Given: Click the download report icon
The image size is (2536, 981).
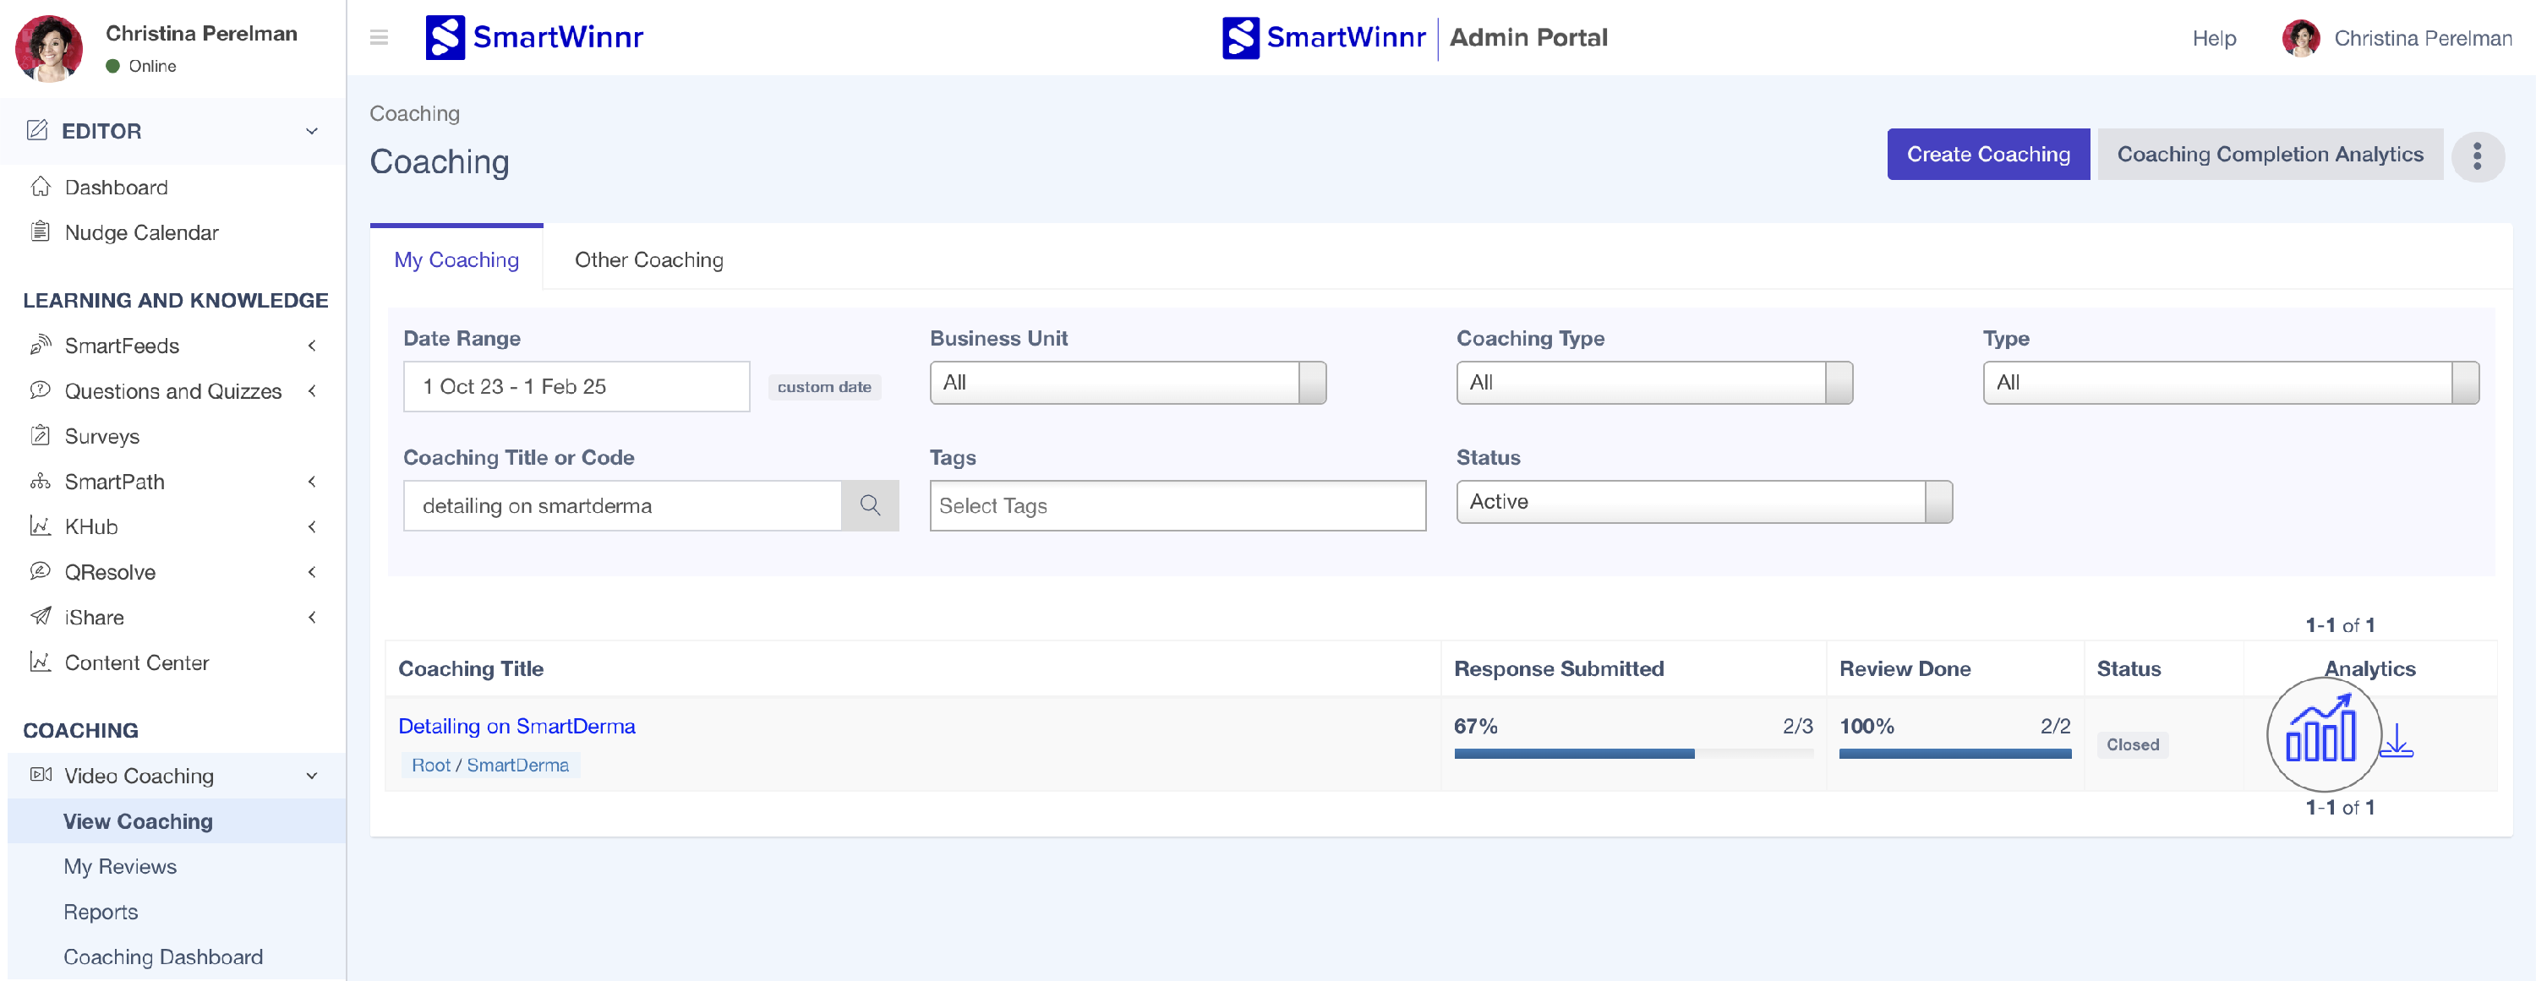Looking at the screenshot, I should coord(2397,741).
